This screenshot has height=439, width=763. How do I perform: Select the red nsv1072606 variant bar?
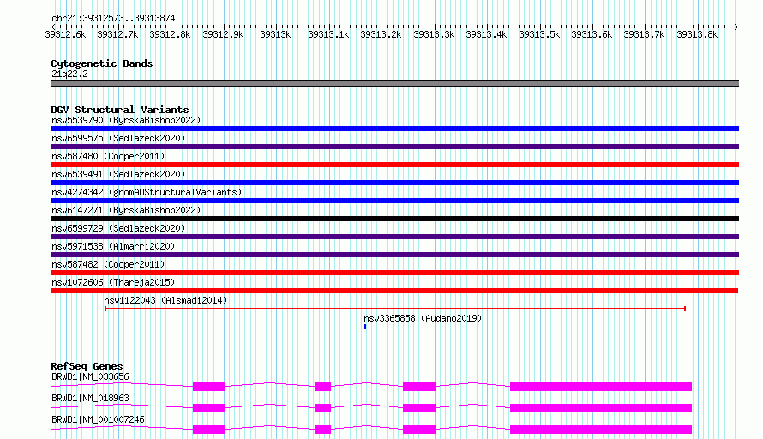click(394, 291)
